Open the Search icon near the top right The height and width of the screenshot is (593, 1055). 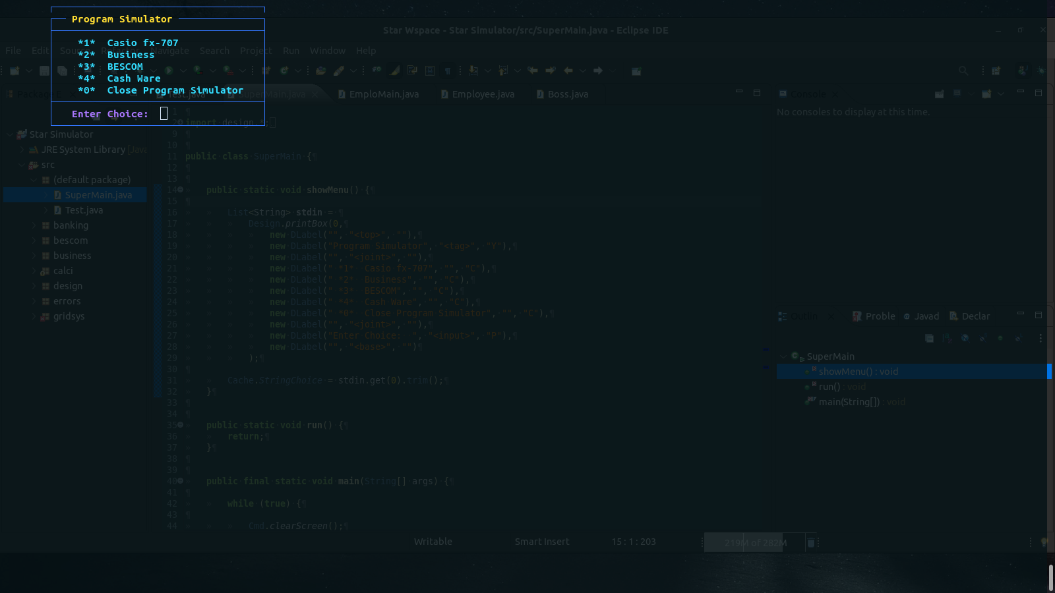click(963, 71)
